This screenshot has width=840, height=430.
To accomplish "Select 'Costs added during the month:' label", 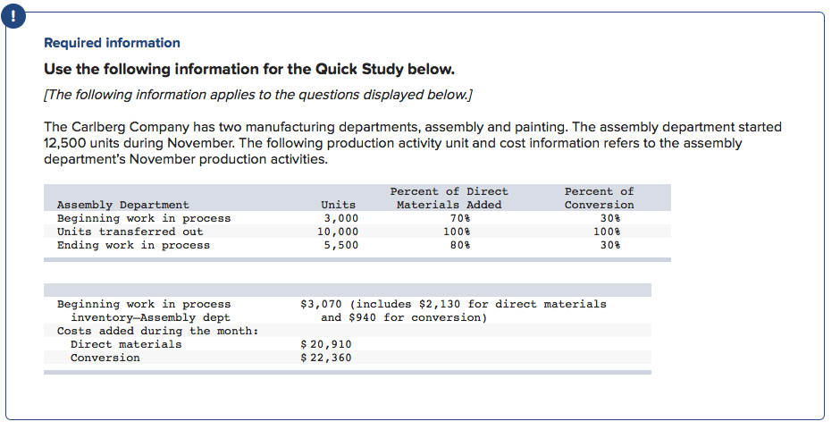I will [x=158, y=331].
